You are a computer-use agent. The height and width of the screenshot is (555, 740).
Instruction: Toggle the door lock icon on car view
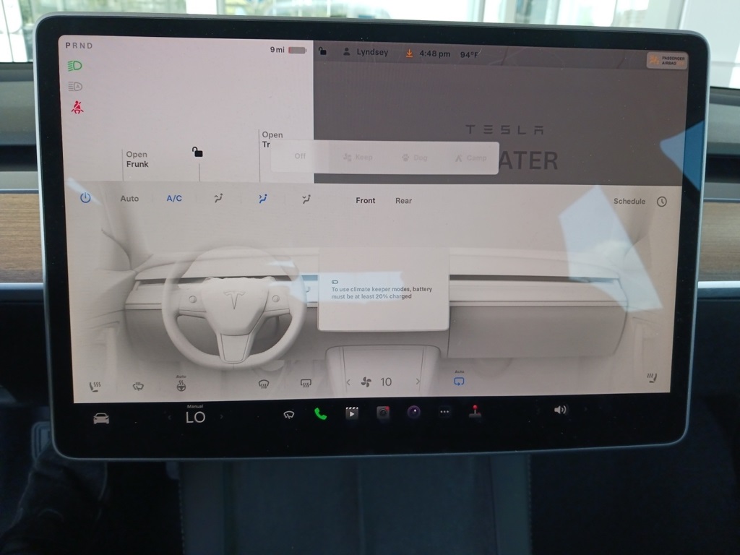197,152
